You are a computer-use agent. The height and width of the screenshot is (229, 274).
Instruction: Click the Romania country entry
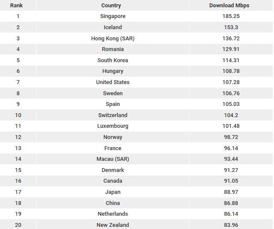pyautogui.click(x=112, y=49)
